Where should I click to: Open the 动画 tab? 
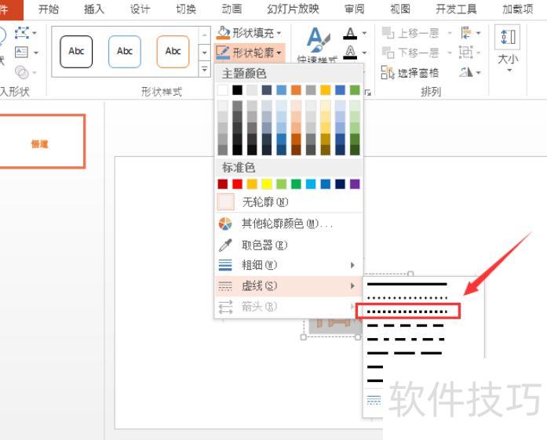(x=232, y=9)
